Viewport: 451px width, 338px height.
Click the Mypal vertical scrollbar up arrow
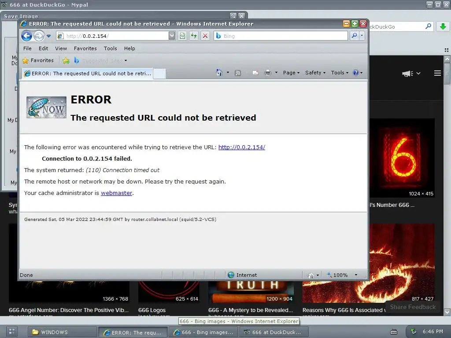pyautogui.click(x=447, y=59)
